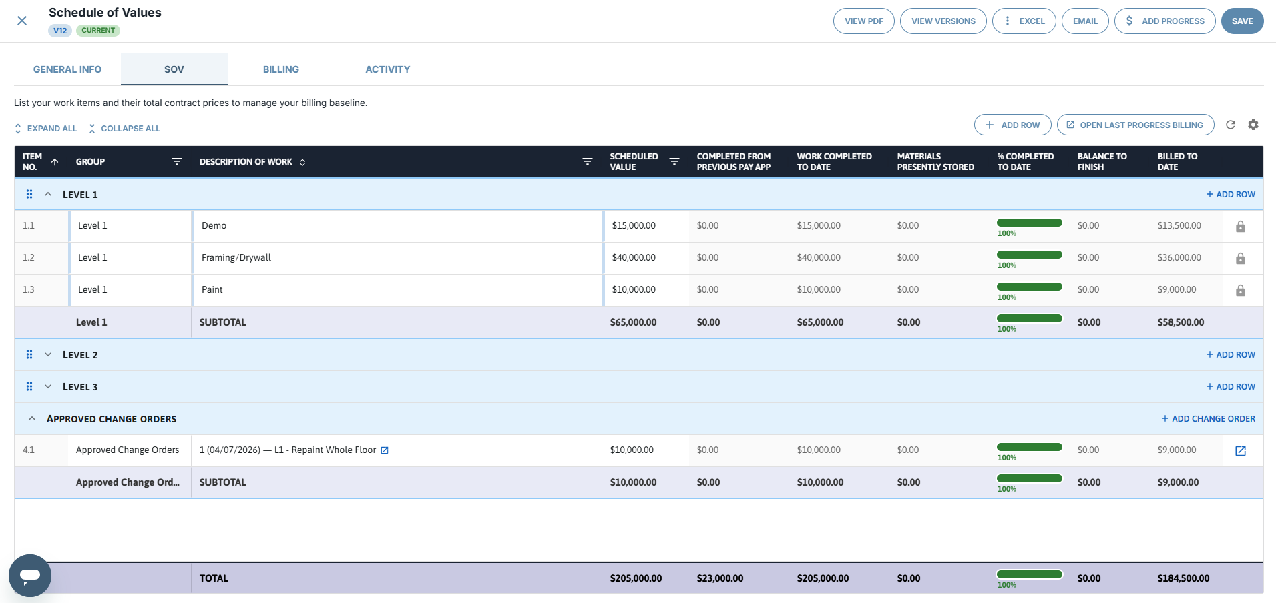Click the lock icon on Paint row
The height and width of the screenshot is (603, 1276).
[1241, 291]
